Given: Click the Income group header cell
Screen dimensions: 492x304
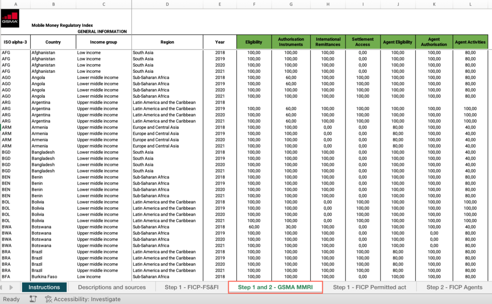Looking at the screenshot, I should pos(104,42).
